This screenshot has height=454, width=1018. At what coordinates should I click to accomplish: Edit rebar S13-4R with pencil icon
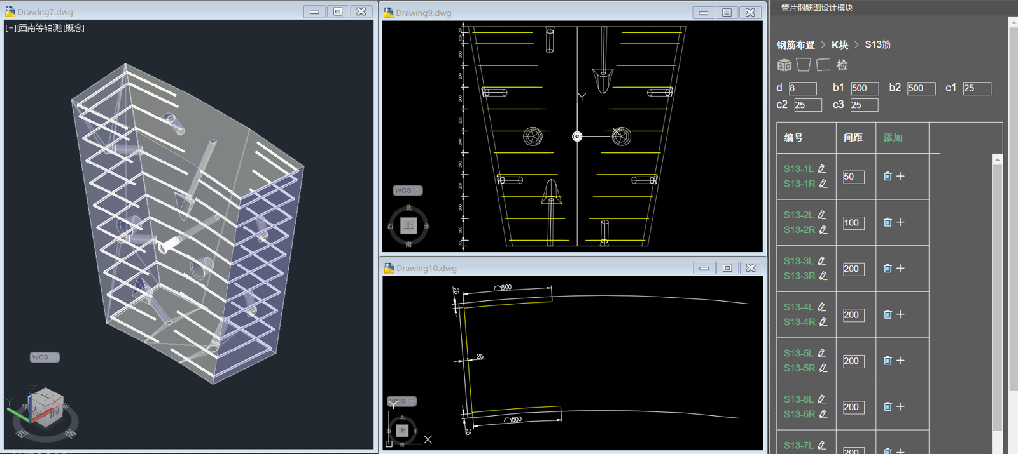[823, 322]
